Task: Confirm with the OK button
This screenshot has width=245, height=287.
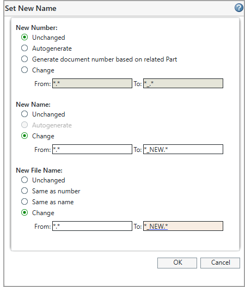Action: coord(177,263)
